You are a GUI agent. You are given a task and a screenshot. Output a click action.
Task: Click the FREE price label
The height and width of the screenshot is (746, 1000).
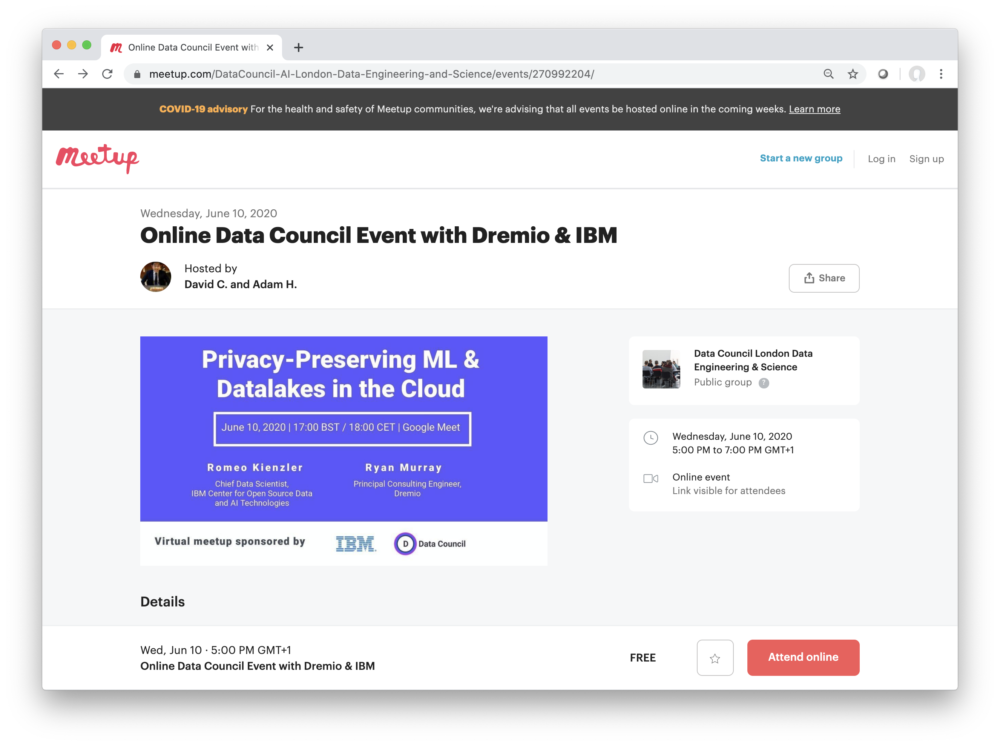pos(642,657)
